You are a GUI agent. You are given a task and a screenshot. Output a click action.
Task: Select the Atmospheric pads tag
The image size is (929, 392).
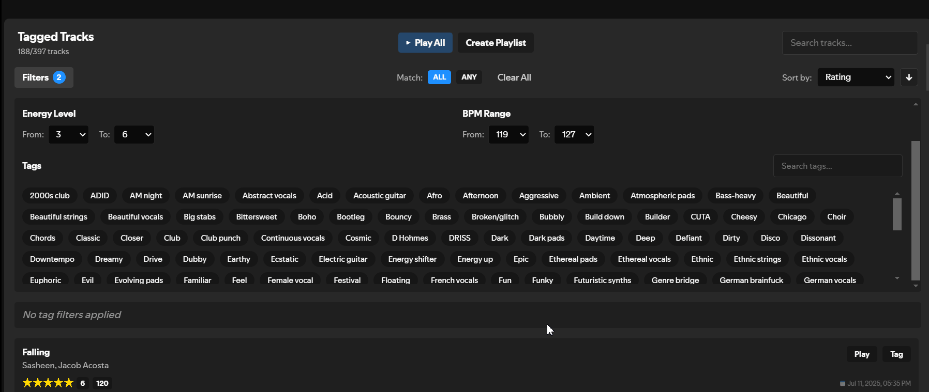click(x=663, y=196)
